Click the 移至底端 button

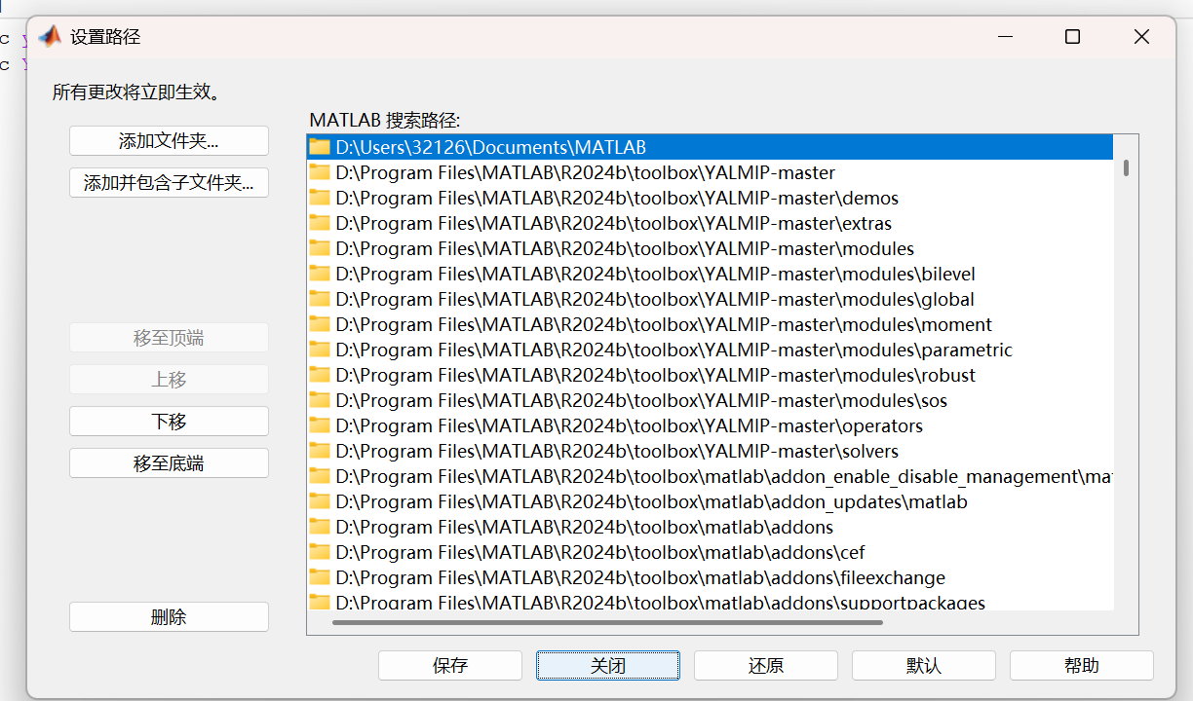click(x=169, y=462)
